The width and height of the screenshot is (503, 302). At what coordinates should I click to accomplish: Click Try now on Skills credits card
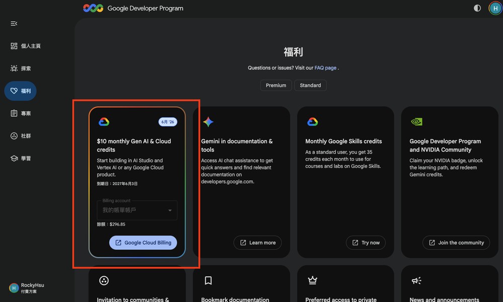366,243
